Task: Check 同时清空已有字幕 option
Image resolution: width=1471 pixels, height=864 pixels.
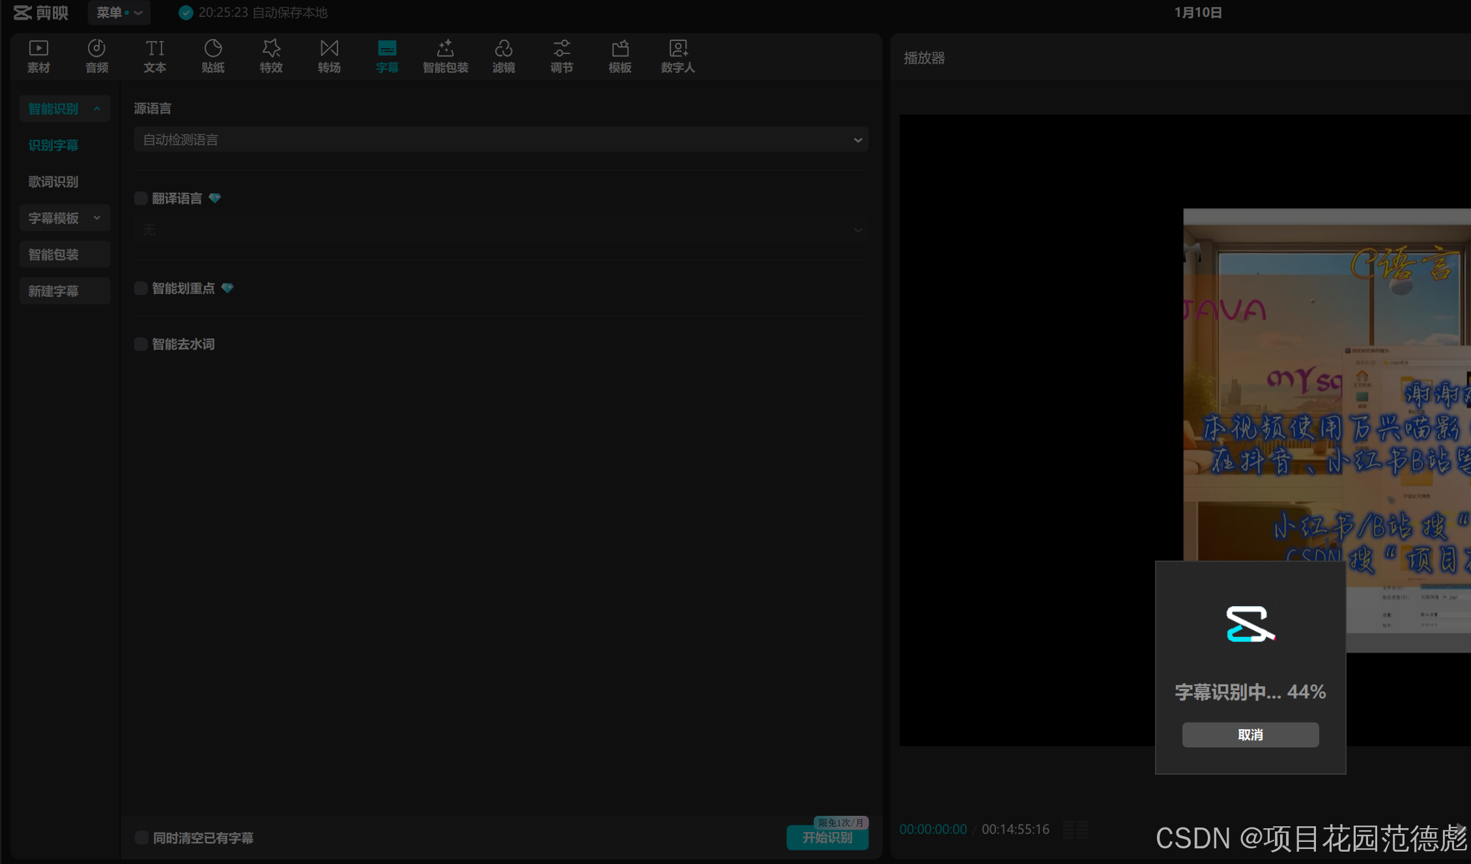Action: pos(141,837)
